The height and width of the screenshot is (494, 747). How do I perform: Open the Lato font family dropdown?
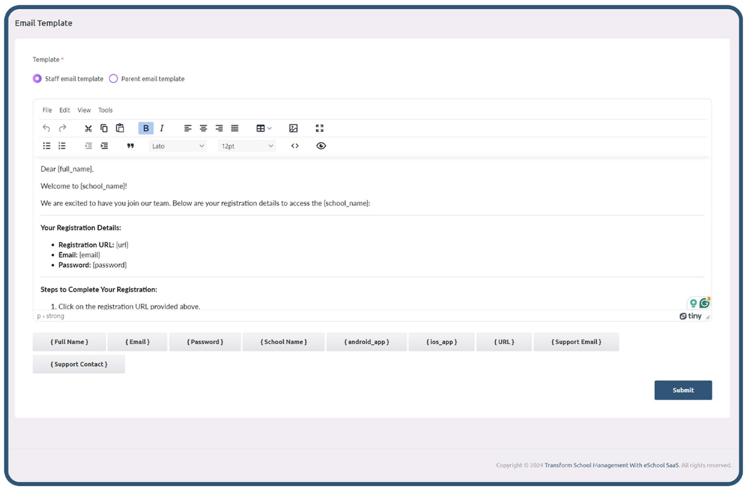tap(178, 146)
